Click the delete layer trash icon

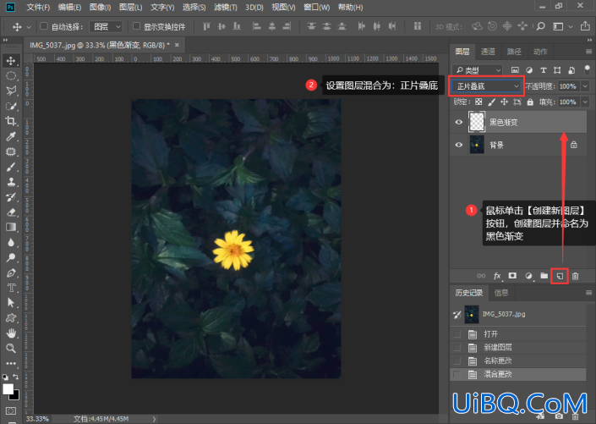click(x=575, y=276)
